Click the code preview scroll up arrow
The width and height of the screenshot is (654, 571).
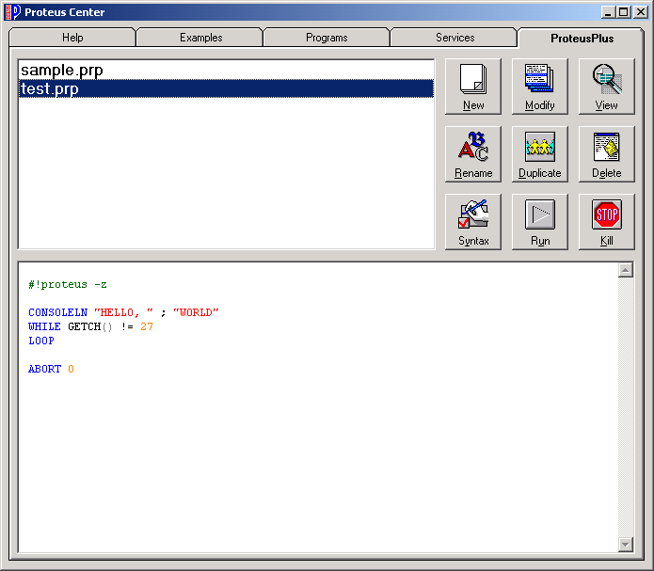(x=625, y=270)
